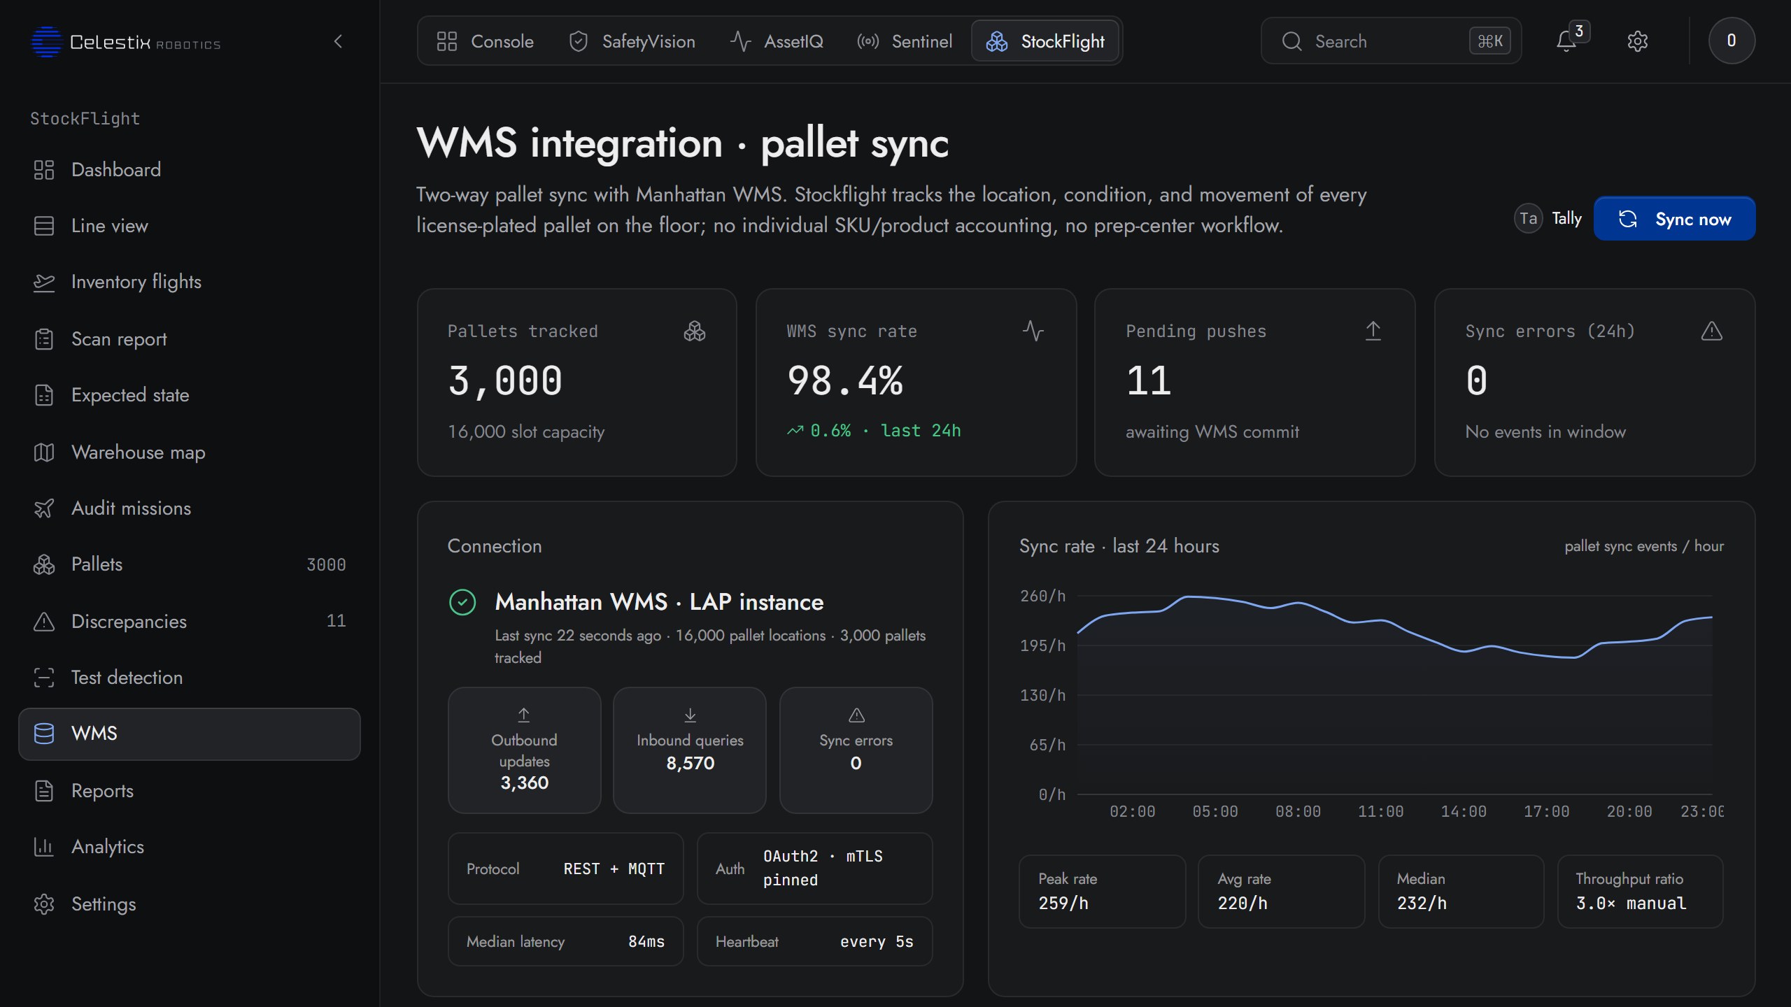Click the Manhattan WMS · LAP instance heading
This screenshot has width=1791, height=1007.
(659, 602)
